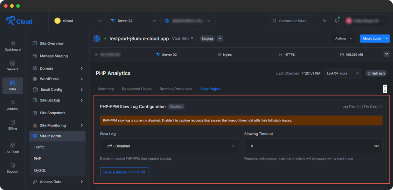Go to Servers in the sidebar
The image size is (393, 190).
tap(13, 65)
